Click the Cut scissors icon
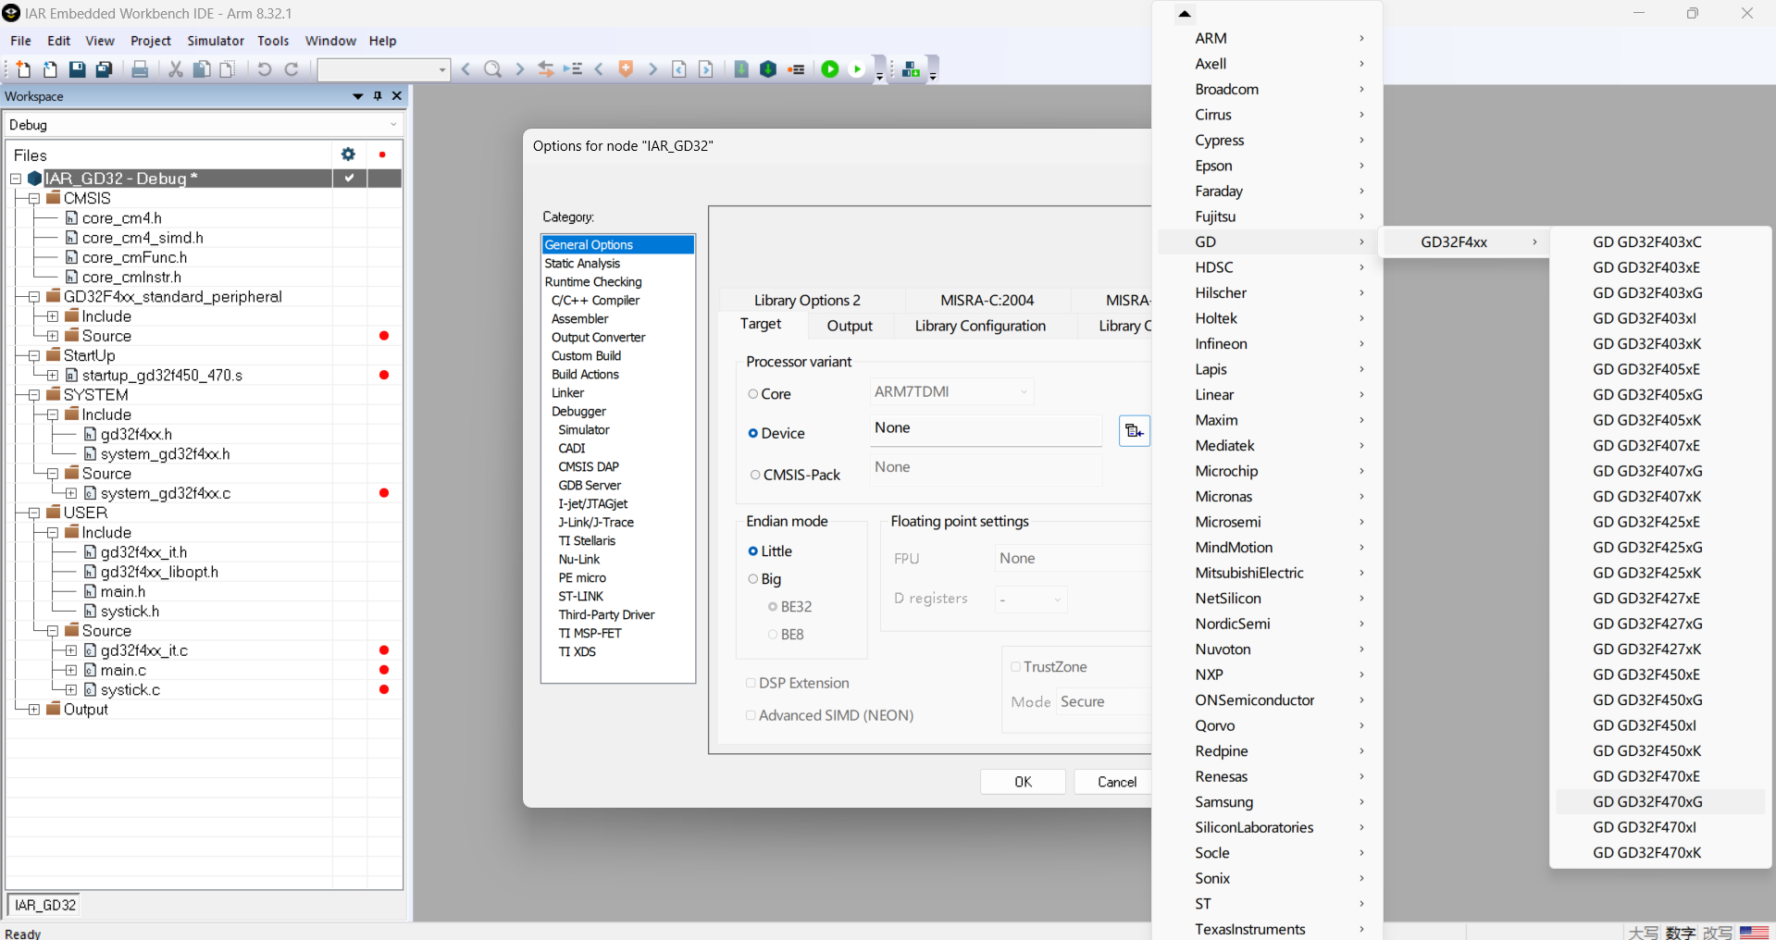1776x940 pixels. 175,69
